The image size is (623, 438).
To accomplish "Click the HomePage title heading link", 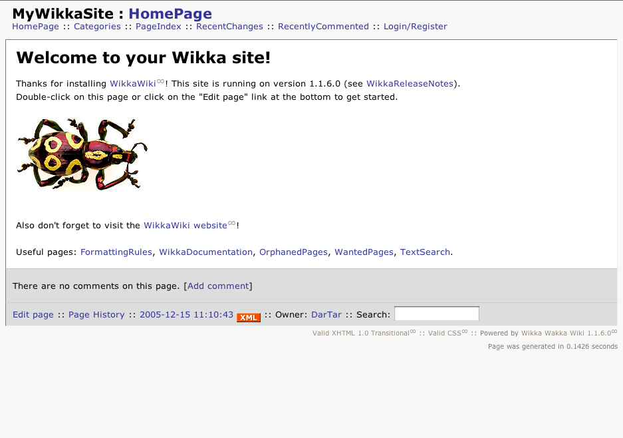I will pyautogui.click(x=170, y=13).
